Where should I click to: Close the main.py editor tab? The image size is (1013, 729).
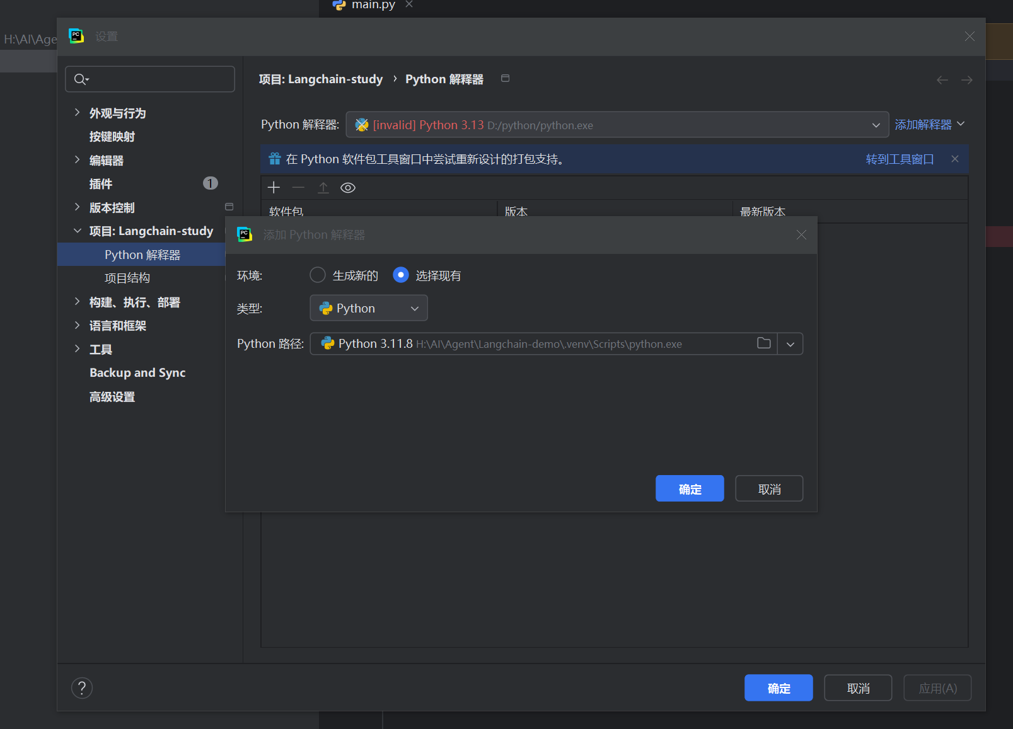(409, 4)
